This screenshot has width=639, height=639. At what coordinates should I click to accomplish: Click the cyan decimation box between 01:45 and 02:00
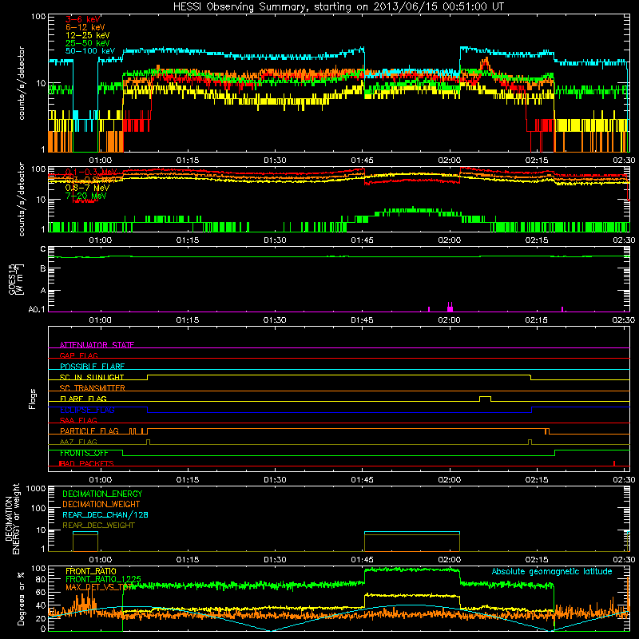coord(412,542)
